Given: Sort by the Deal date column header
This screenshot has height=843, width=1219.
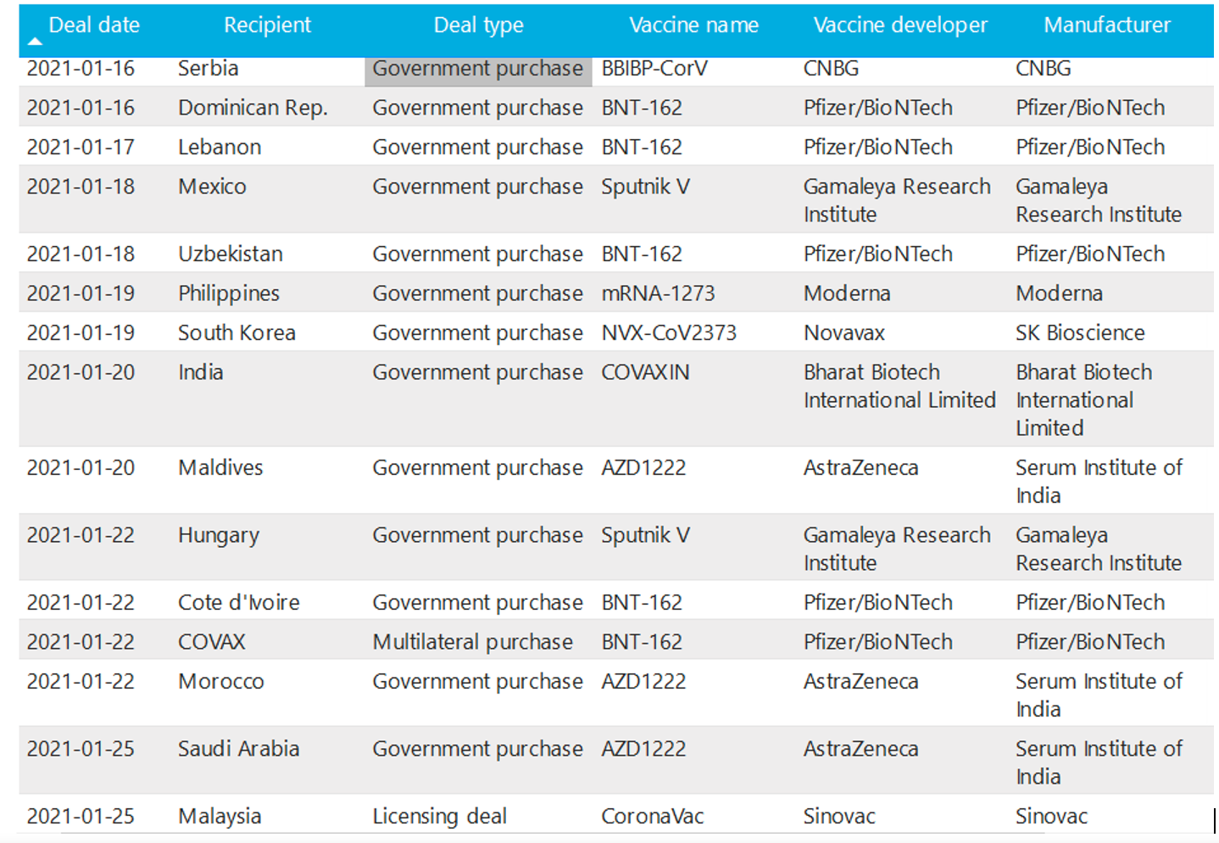Looking at the screenshot, I should click(94, 25).
